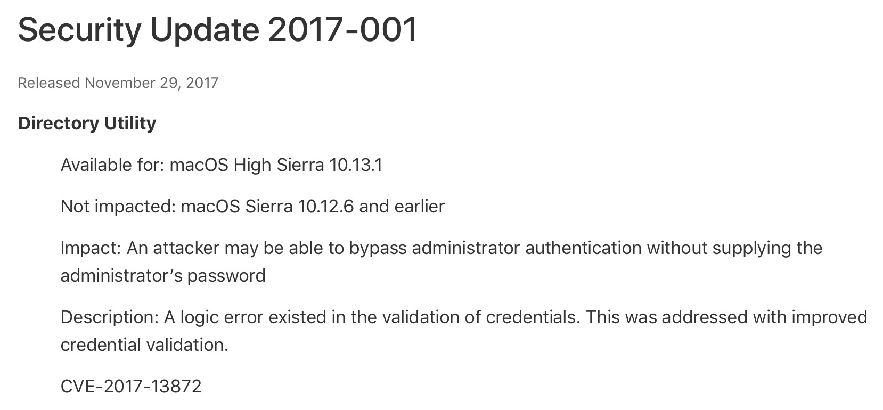The height and width of the screenshot is (410, 883).
Task: Click the Released November 29, 2017 date
Action: (118, 83)
